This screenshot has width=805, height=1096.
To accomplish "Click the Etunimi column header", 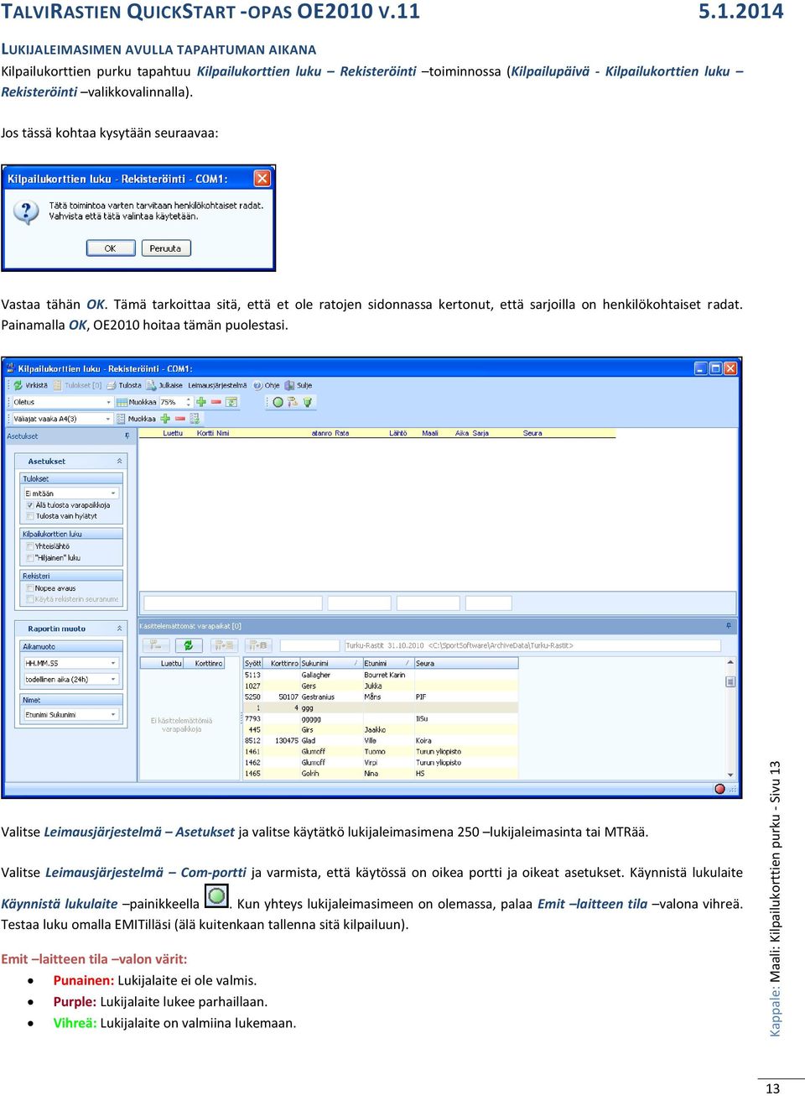I will tap(388, 663).
